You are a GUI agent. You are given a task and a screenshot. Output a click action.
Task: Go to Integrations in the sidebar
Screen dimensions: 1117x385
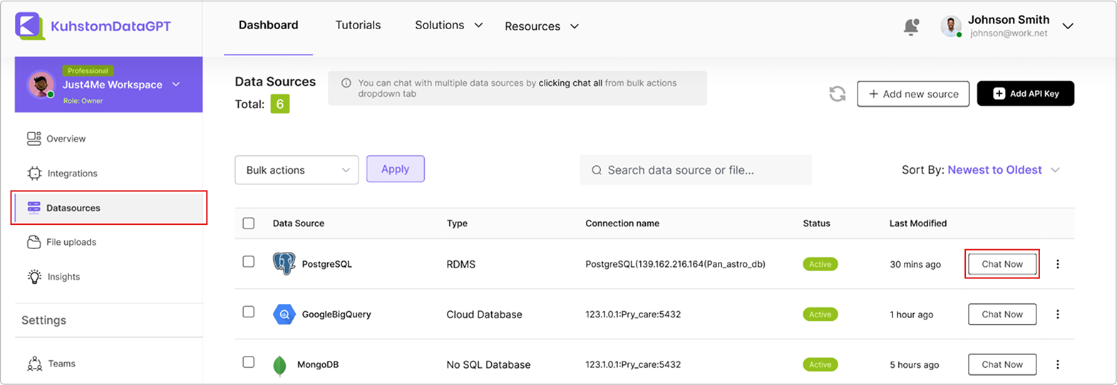pyautogui.click(x=72, y=174)
